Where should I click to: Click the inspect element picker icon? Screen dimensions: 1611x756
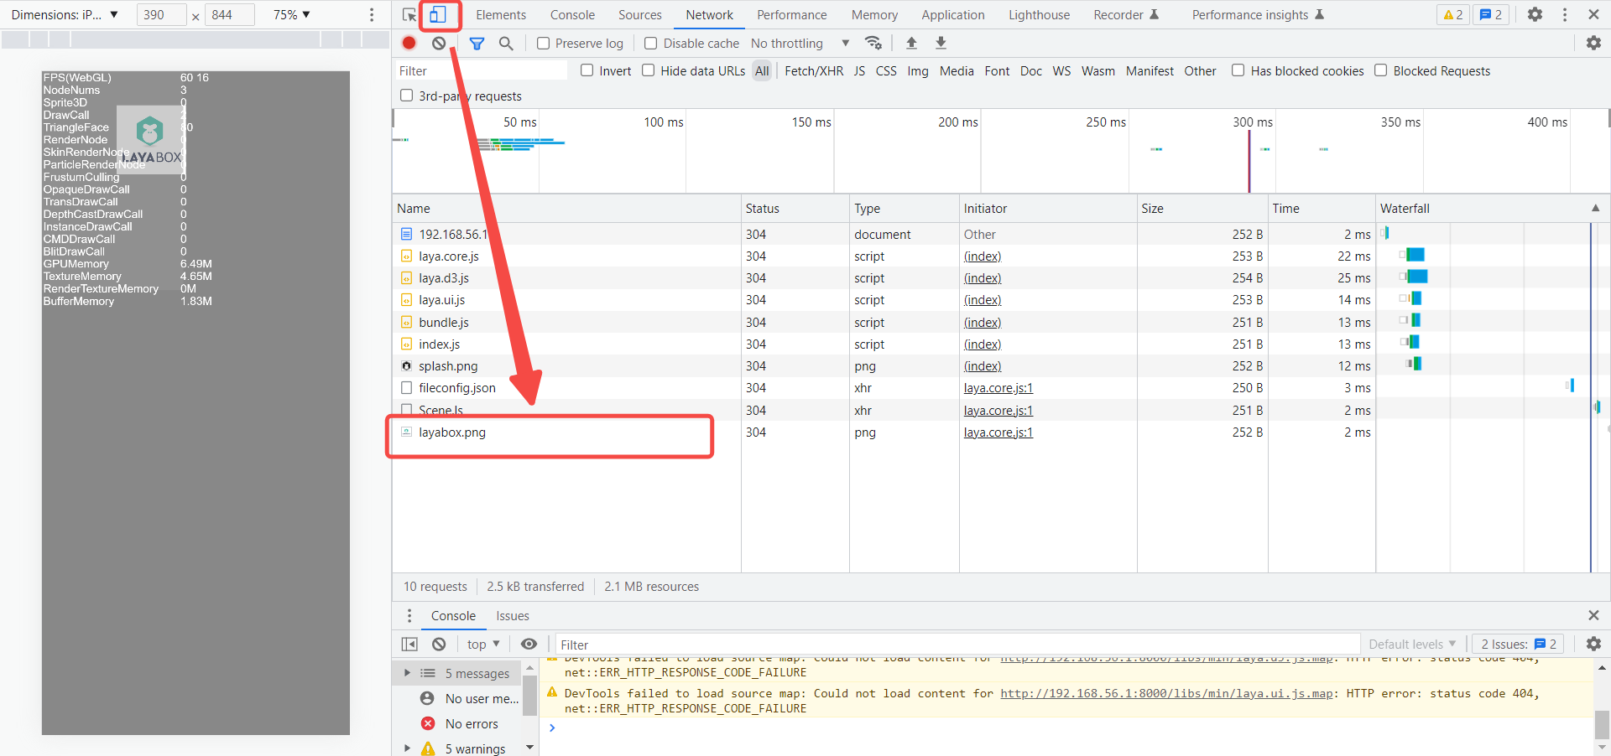409,15
